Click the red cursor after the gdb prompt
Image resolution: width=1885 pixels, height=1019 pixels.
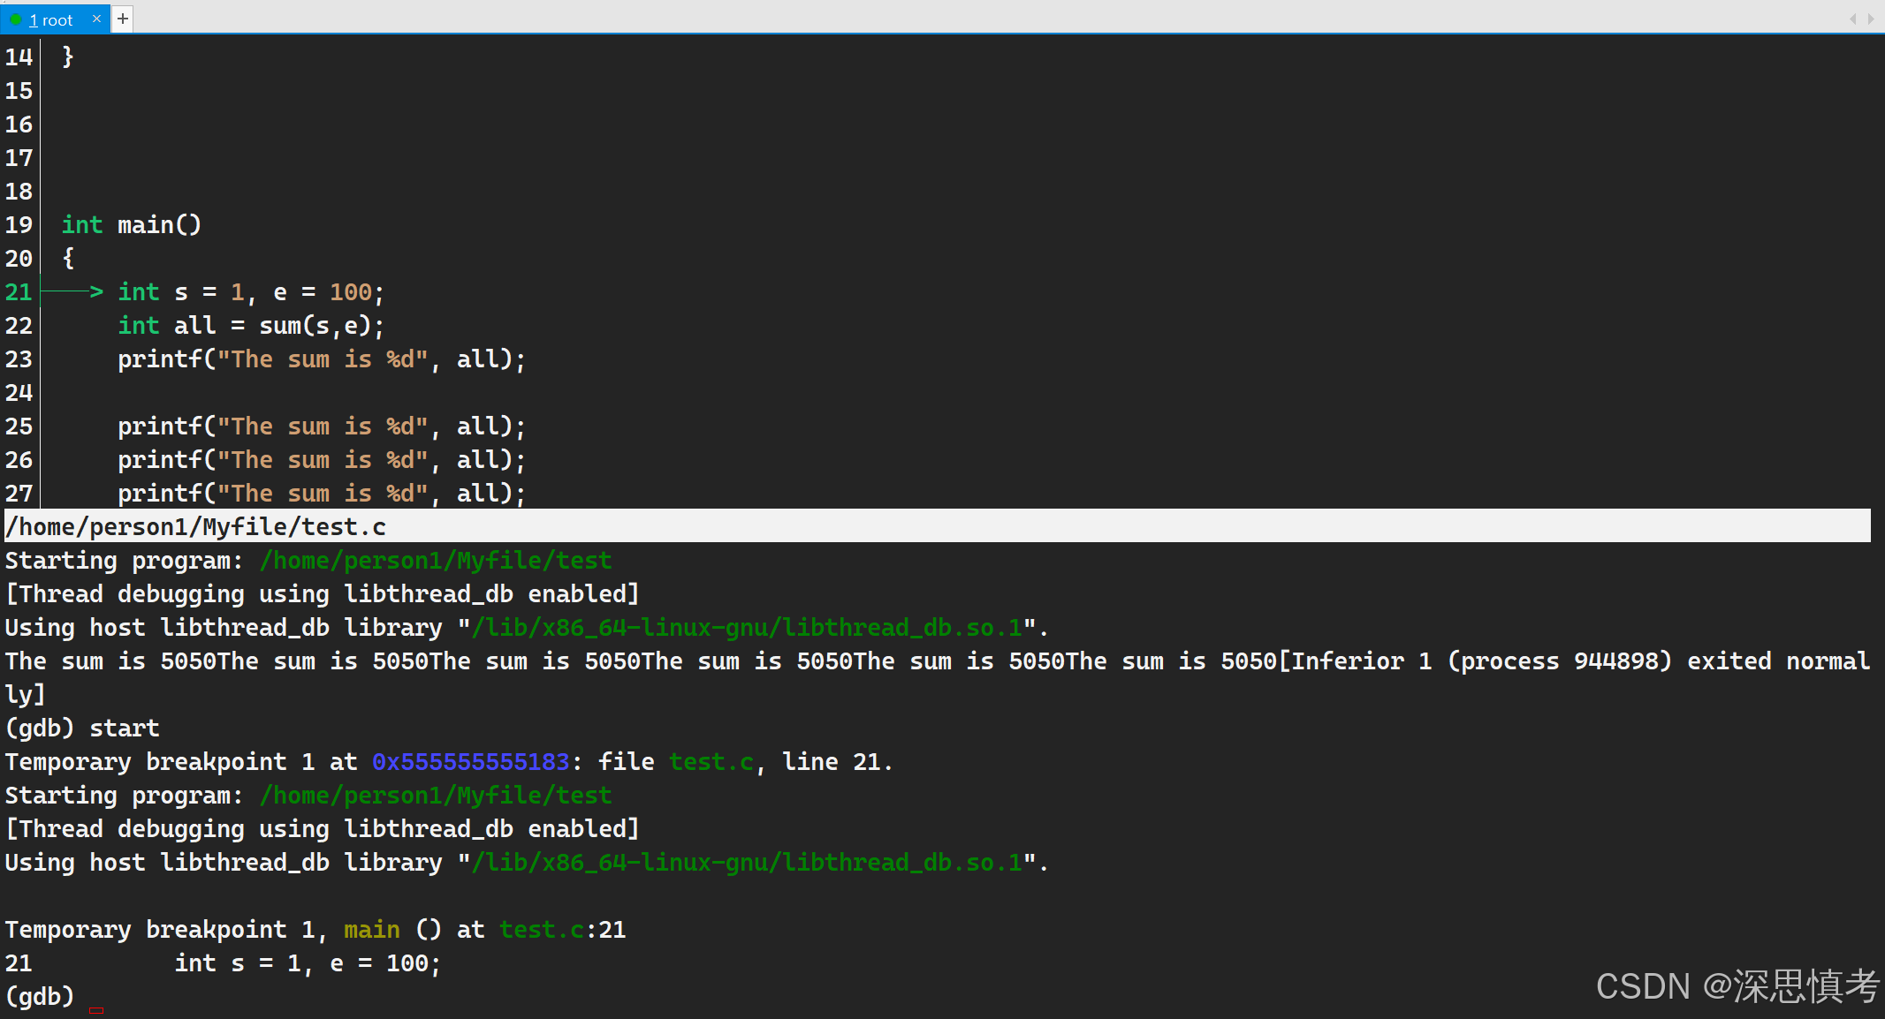[96, 1009]
